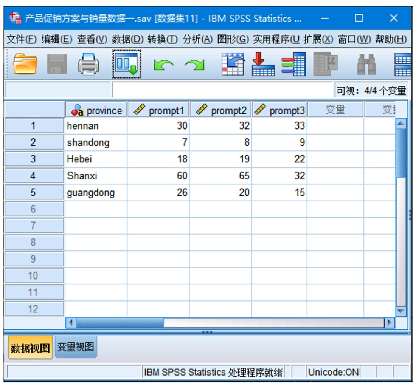Click the binoculars Find icon
The width and height of the screenshot is (416, 385).
point(366,64)
